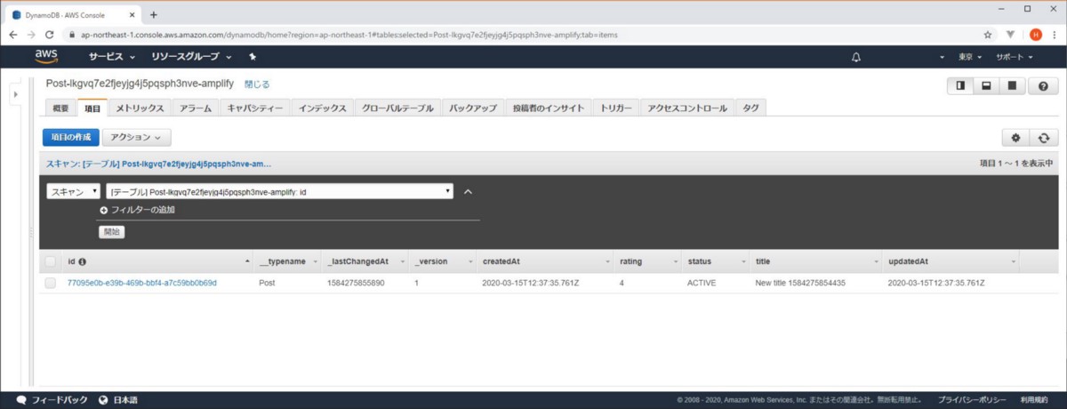
Task: Click the ACTIVE status cell
Action: tap(702, 284)
